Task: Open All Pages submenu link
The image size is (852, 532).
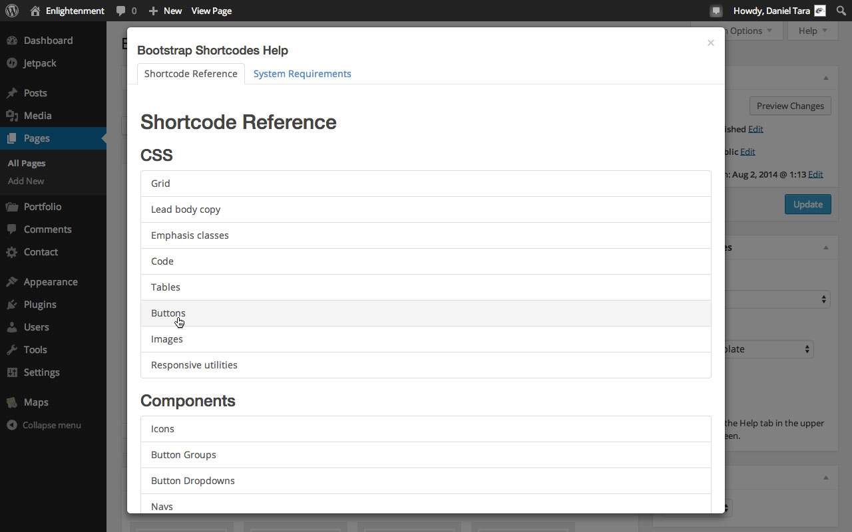Action: [27, 163]
